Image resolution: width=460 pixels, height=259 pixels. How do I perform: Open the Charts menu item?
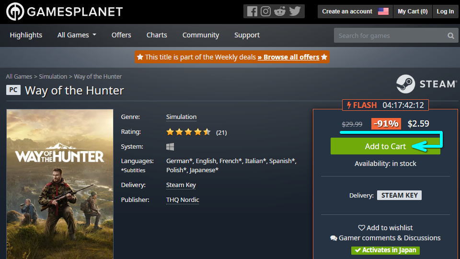[157, 35]
